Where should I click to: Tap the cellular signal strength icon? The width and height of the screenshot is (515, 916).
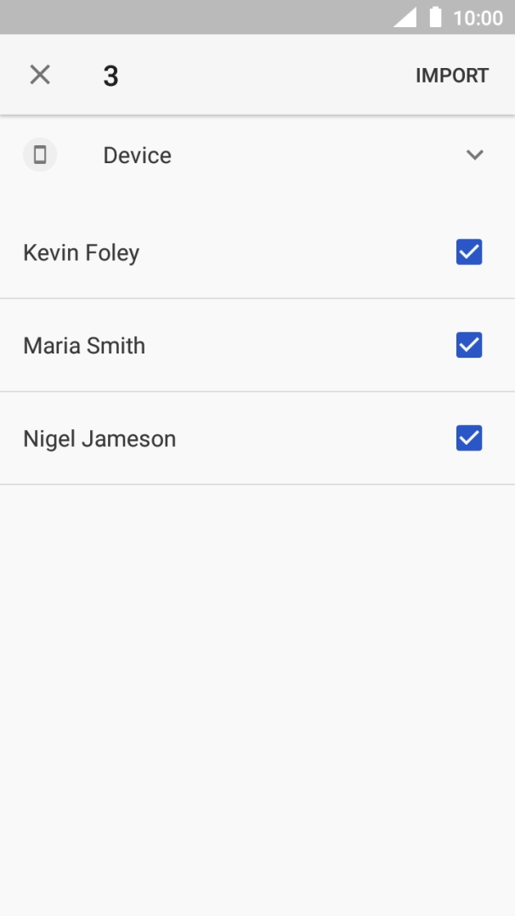tap(405, 17)
